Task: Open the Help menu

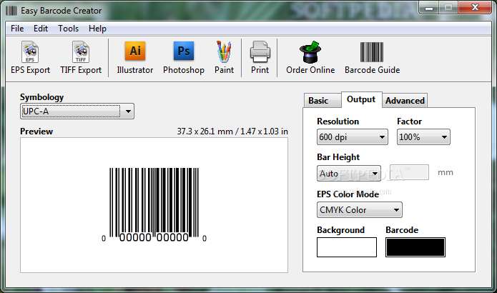Action: pyautogui.click(x=97, y=29)
